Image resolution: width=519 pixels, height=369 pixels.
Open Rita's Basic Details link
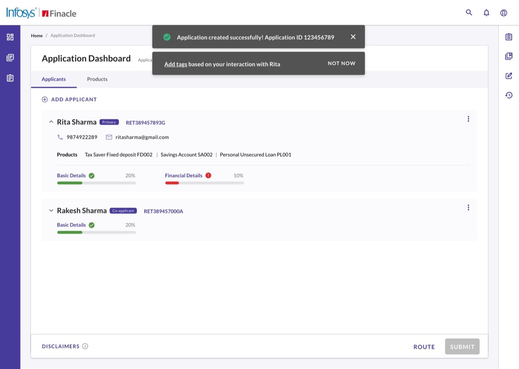(x=71, y=176)
